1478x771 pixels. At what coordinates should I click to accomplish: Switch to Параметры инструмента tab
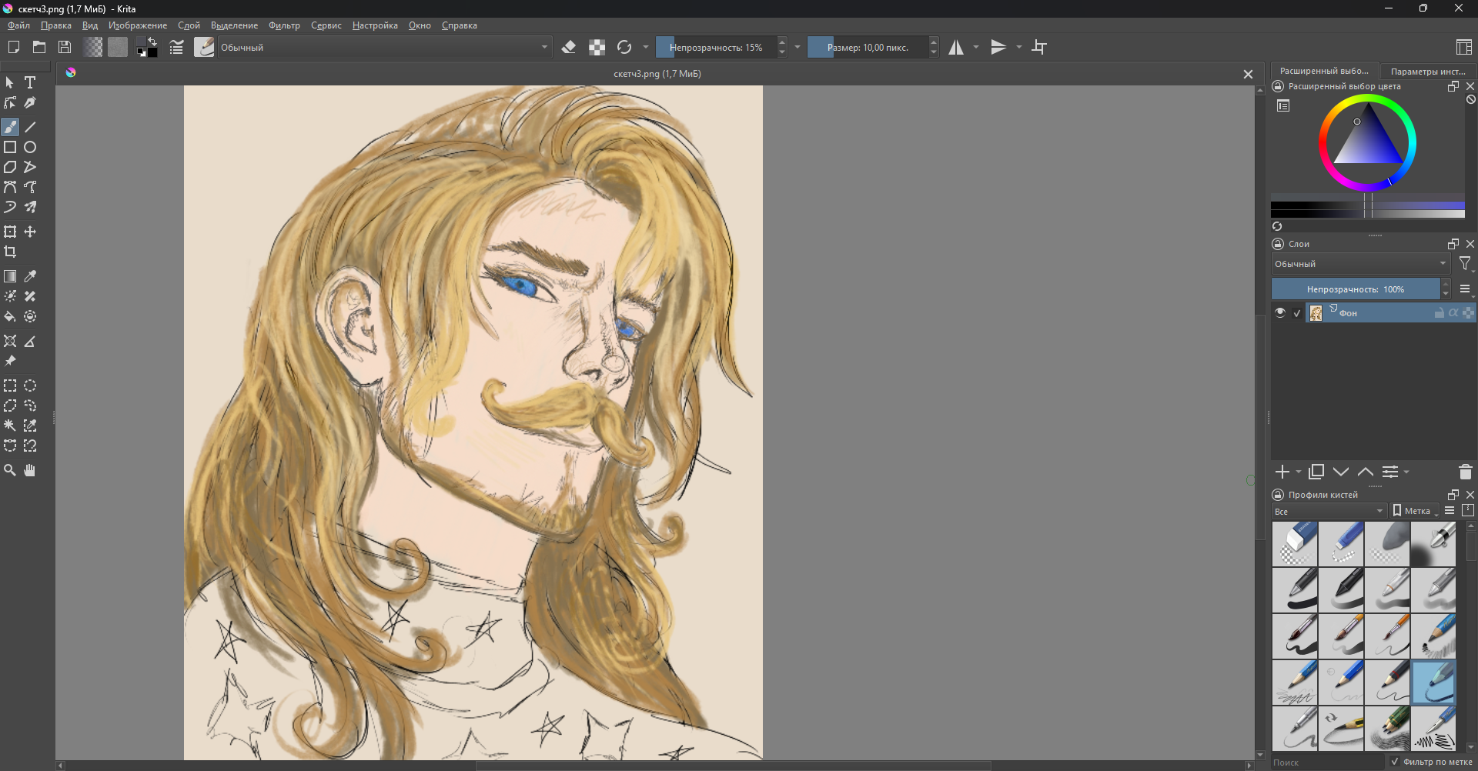pyautogui.click(x=1428, y=71)
